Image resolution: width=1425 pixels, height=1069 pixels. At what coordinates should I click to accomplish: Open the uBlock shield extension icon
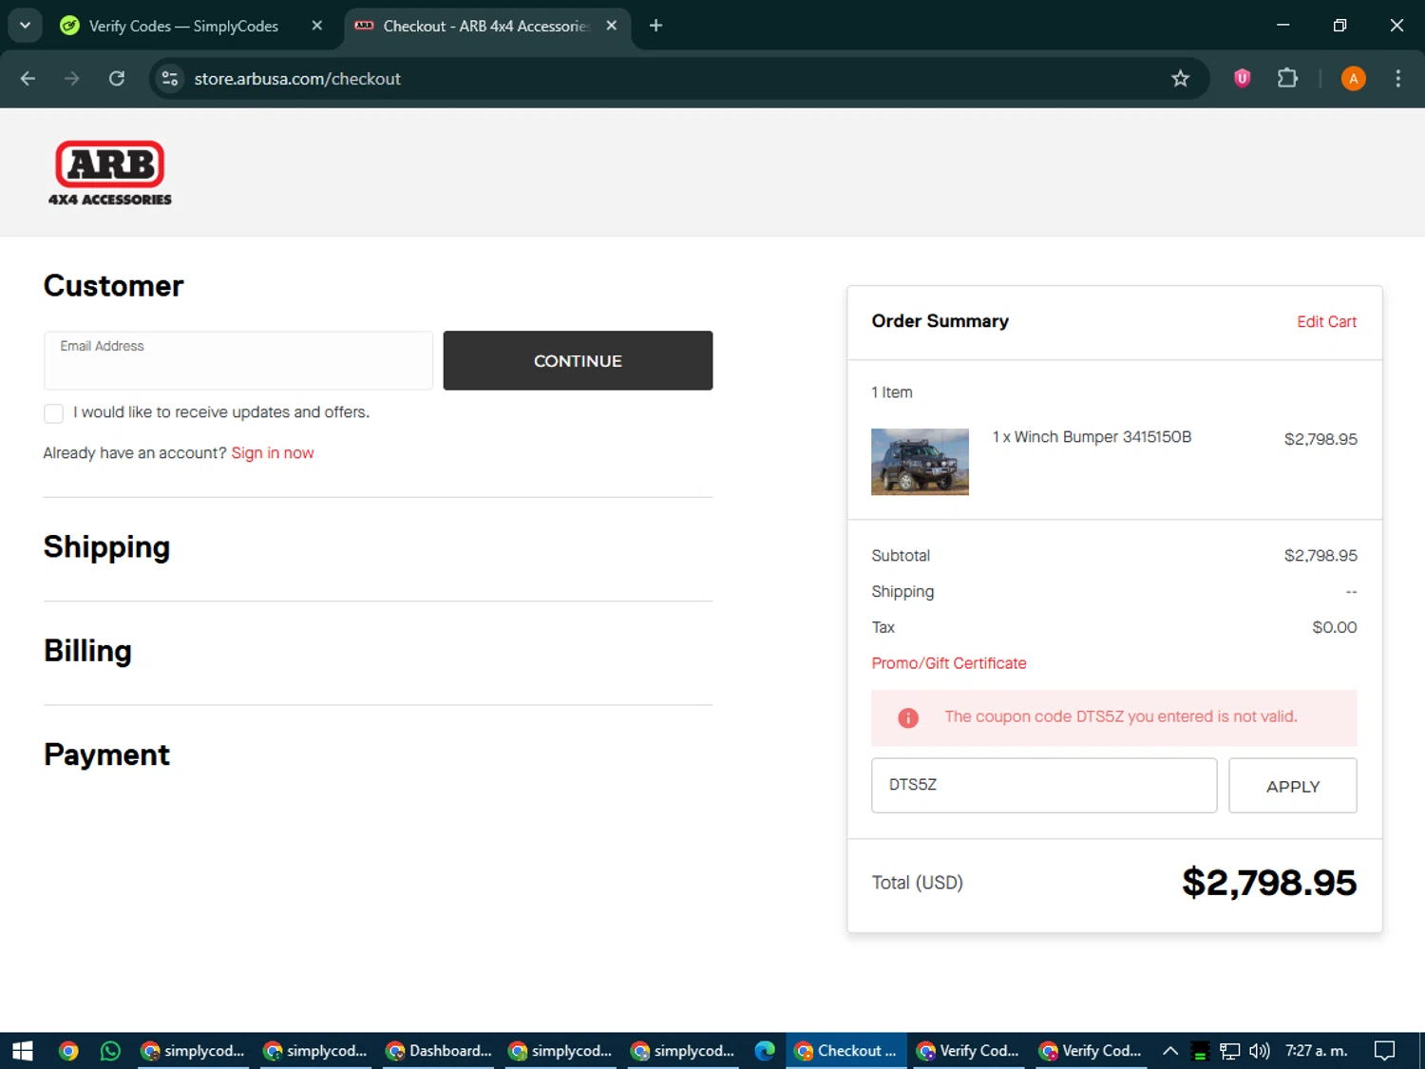(1242, 79)
